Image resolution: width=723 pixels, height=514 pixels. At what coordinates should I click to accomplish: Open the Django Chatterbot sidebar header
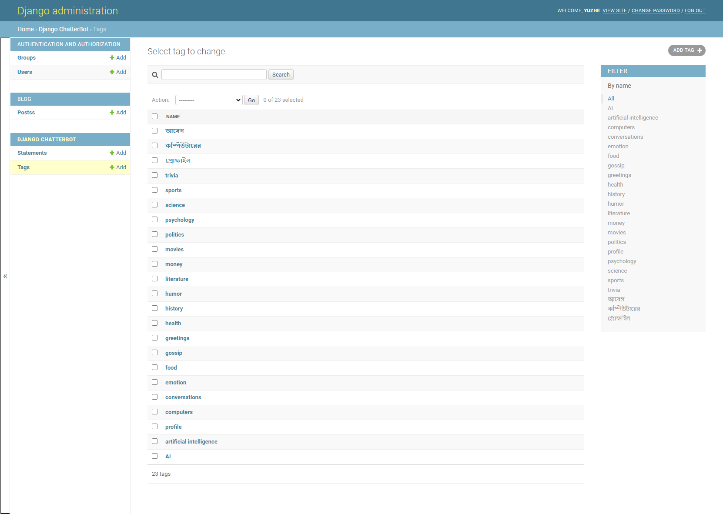tap(47, 140)
